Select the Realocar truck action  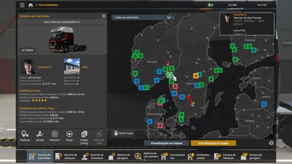click(x=25, y=136)
